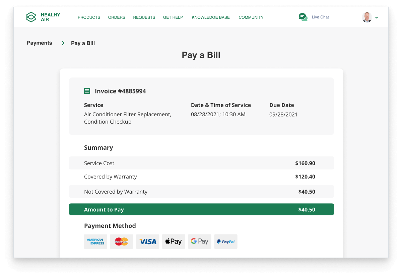Navigate to Get Help
402x278 pixels.
click(x=173, y=17)
